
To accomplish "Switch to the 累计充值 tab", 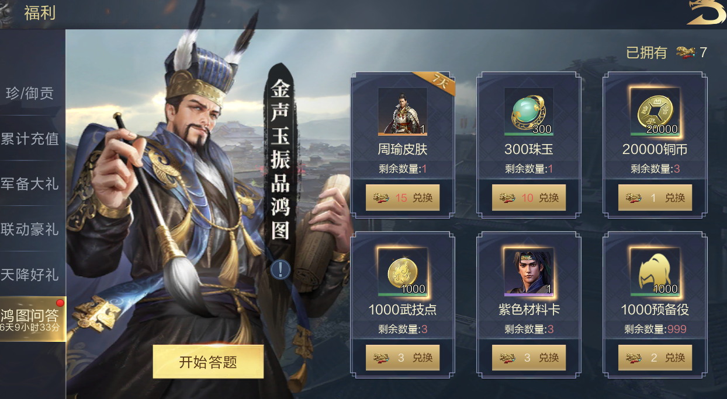I will pos(30,139).
